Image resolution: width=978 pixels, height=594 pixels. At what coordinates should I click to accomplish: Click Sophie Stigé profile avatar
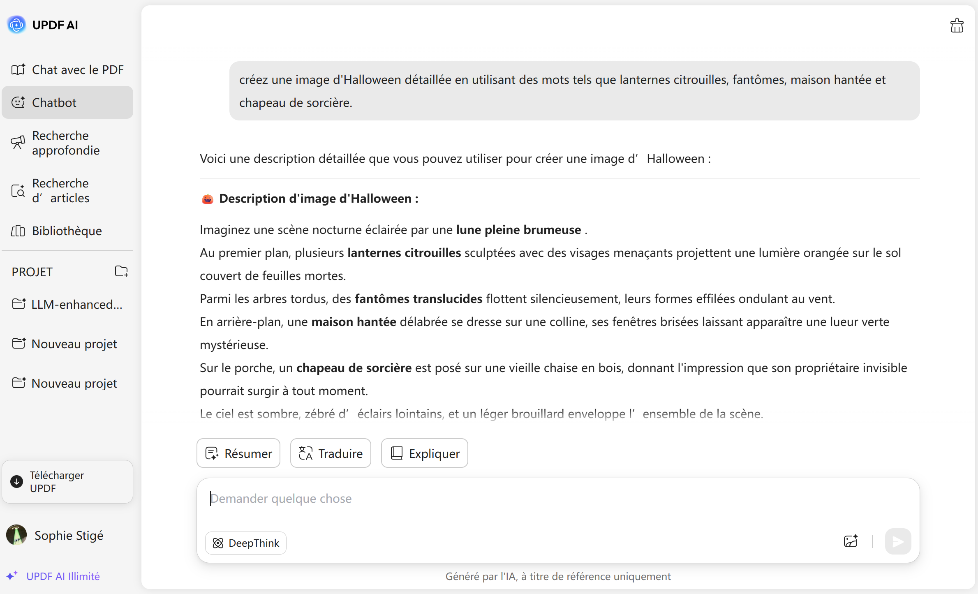pos(16,535)
